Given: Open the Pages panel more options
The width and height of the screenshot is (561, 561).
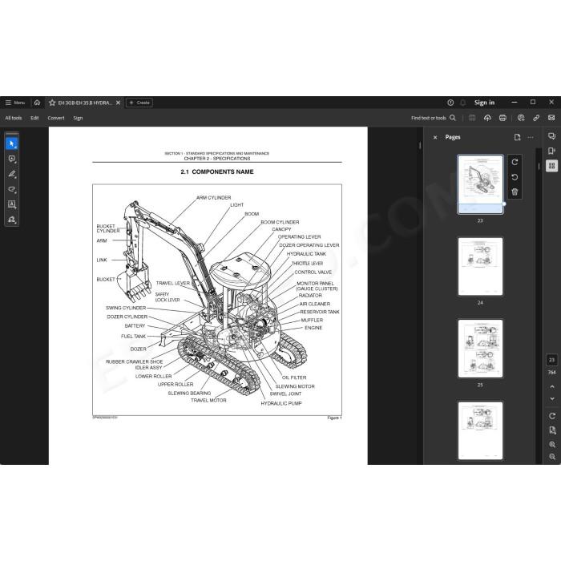Looking at the screenshot, I should coord(531,137).
